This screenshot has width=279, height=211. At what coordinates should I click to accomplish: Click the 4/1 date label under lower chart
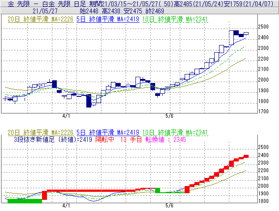click(x=66, y=206)
